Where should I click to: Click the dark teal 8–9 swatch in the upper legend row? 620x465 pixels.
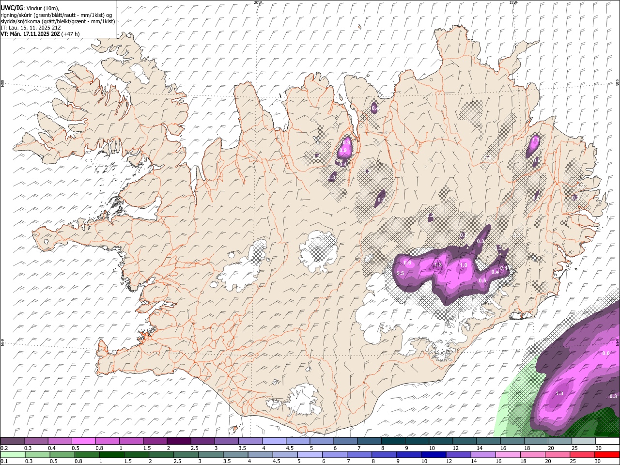(x=393, y=441)
